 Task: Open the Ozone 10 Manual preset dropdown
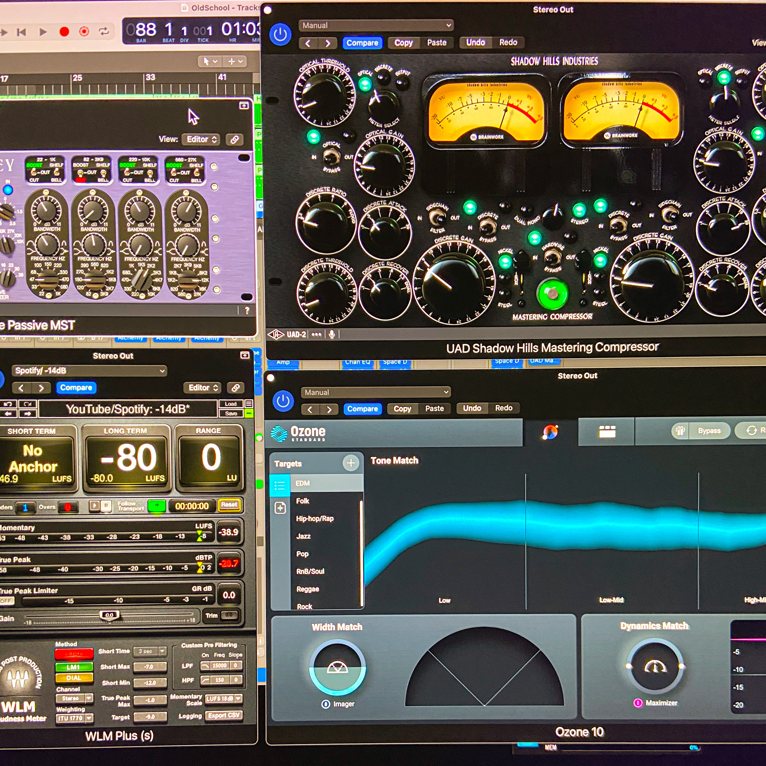click(x=375, y=392)
